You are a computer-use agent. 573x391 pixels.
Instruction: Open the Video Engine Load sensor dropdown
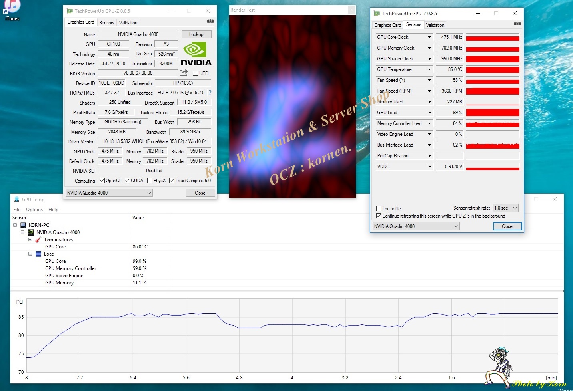[x=430, y=134]
